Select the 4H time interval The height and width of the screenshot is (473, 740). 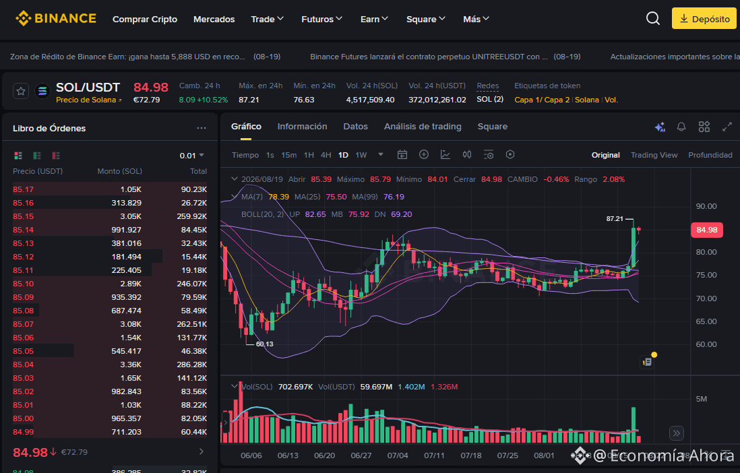326,155
